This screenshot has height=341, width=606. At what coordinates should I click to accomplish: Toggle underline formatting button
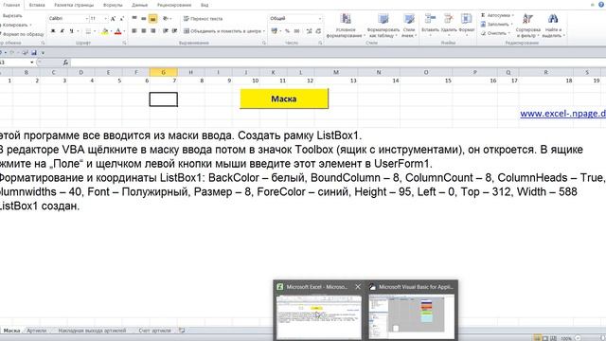[x=72, y=31]
